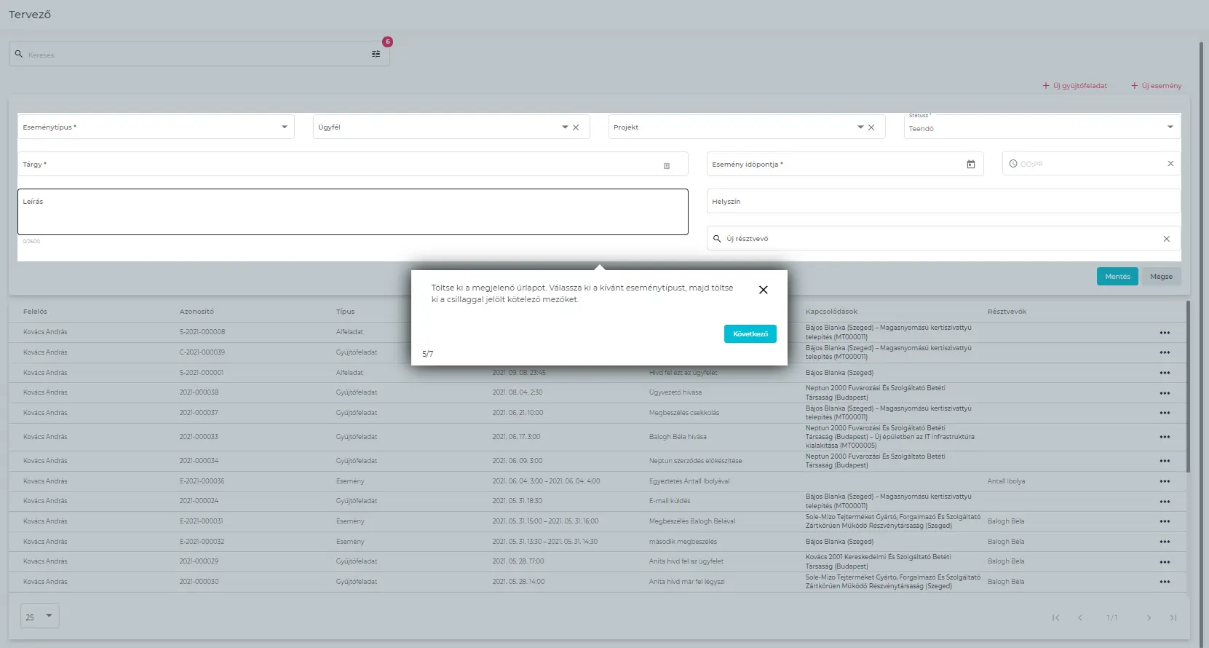Screen dimensions: 1209x648
Task: Clear the Ügyfél field with X icon
Action: point(576,127)
